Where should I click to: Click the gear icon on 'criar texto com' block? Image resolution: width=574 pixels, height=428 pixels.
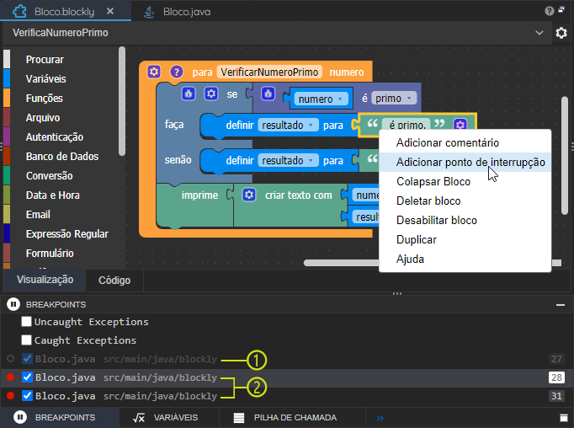coord(249,195)
